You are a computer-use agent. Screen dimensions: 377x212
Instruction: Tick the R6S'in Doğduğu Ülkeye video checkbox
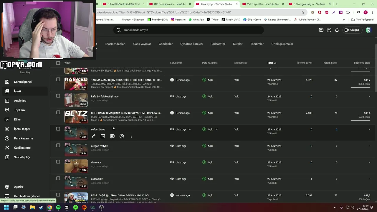point(58,195)
